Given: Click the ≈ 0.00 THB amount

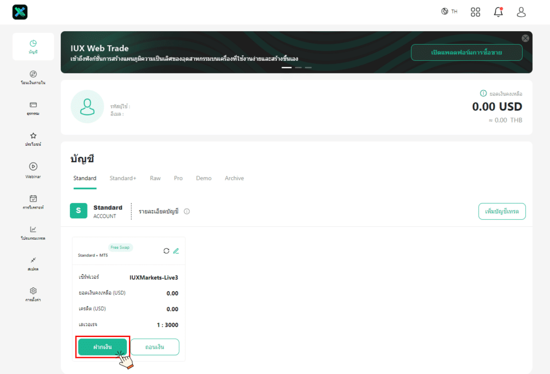Looking at the screenshot, I should 505,120.
